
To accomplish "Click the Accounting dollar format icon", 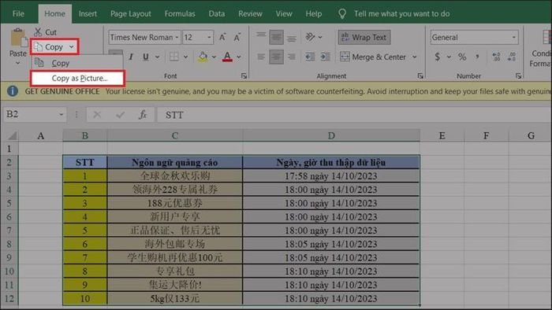I will tap(437, 57).
